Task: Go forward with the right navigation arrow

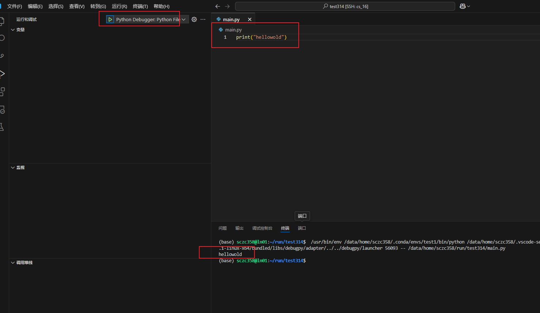Action: click(227, 6)
